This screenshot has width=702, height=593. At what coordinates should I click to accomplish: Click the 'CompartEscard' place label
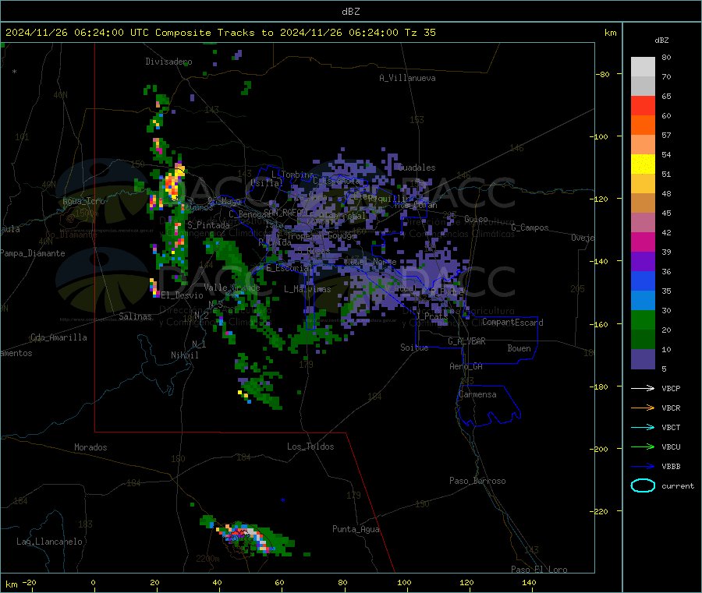(513, 323)
